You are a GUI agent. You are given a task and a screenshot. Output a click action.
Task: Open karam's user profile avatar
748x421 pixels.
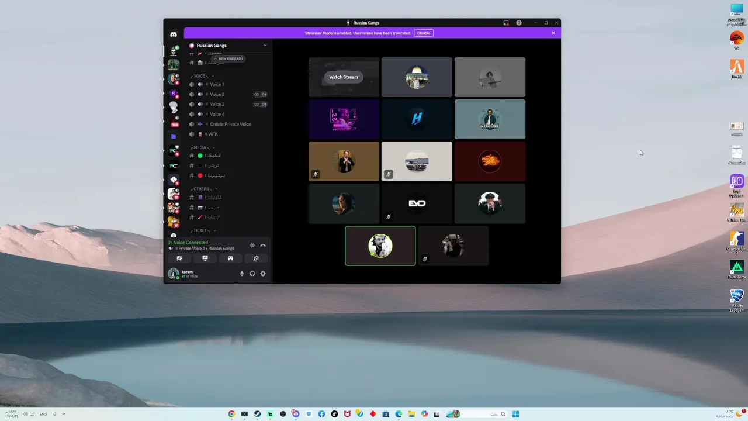coord(174,274)
